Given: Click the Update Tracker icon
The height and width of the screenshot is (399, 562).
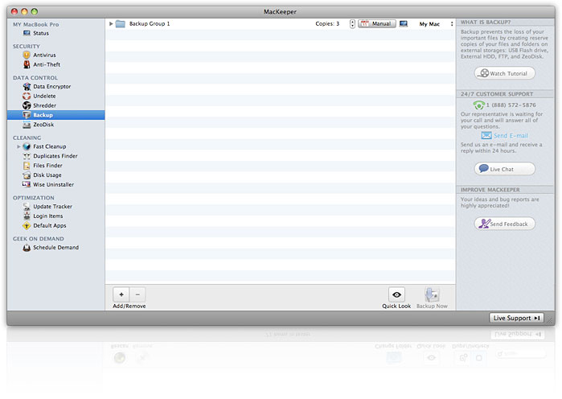Looking at the screenshot, I should point(27,207).
